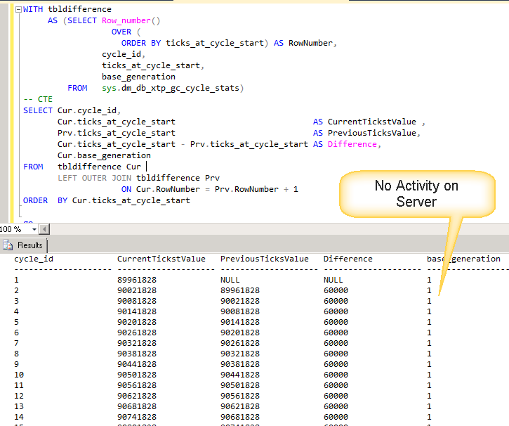Click the Difference column header in results
The width and height of the screenshot is (509, 426).
point(348,259)
